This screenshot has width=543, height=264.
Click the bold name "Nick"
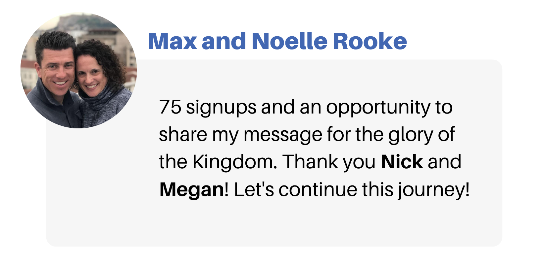pos(402,162)
